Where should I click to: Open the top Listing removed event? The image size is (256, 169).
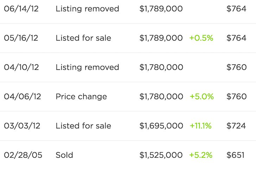point(87,9)
